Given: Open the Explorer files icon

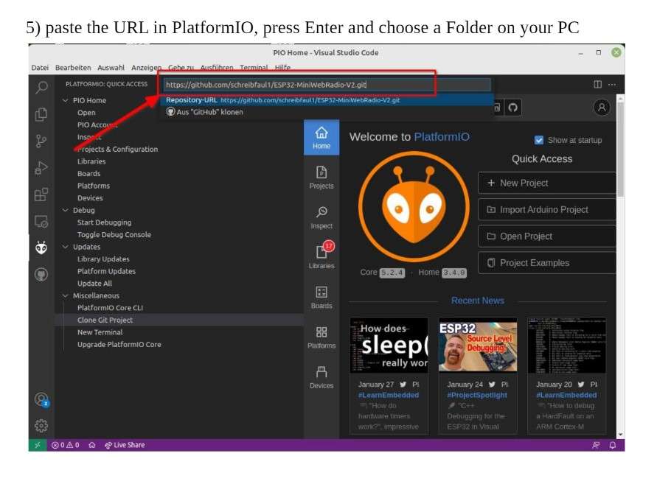Looking at the screenshot, I should coord(41,114).
